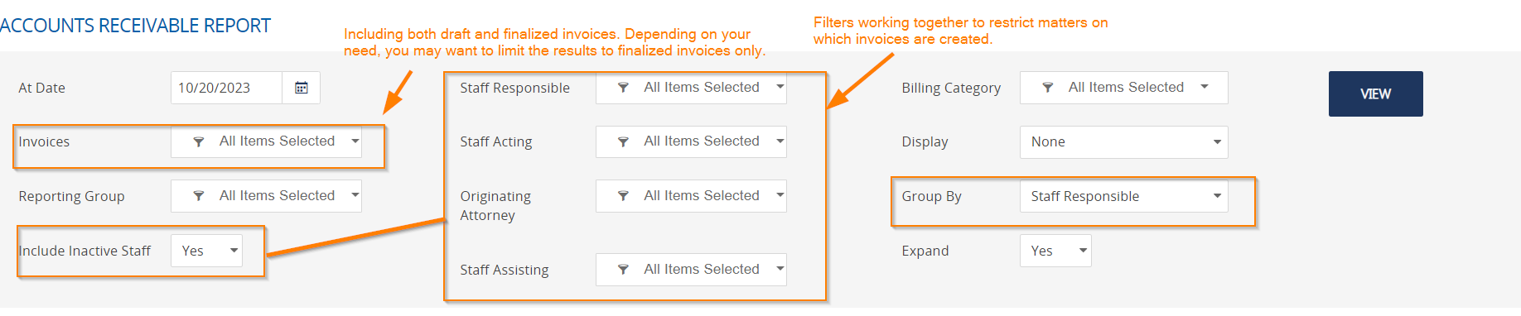Image resolution: width=1521 pixels, height=316 pixels.
Task: Click the funnel icon in Reporting Group filter
Action: 199,196
